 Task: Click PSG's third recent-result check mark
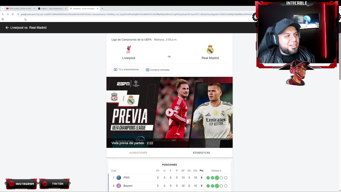click(x=217, y=178)
